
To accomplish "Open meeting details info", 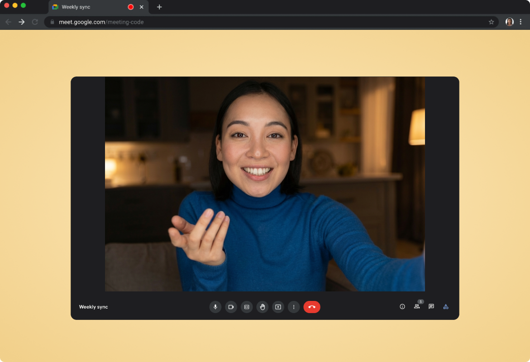I will click(x=402, y=307).
